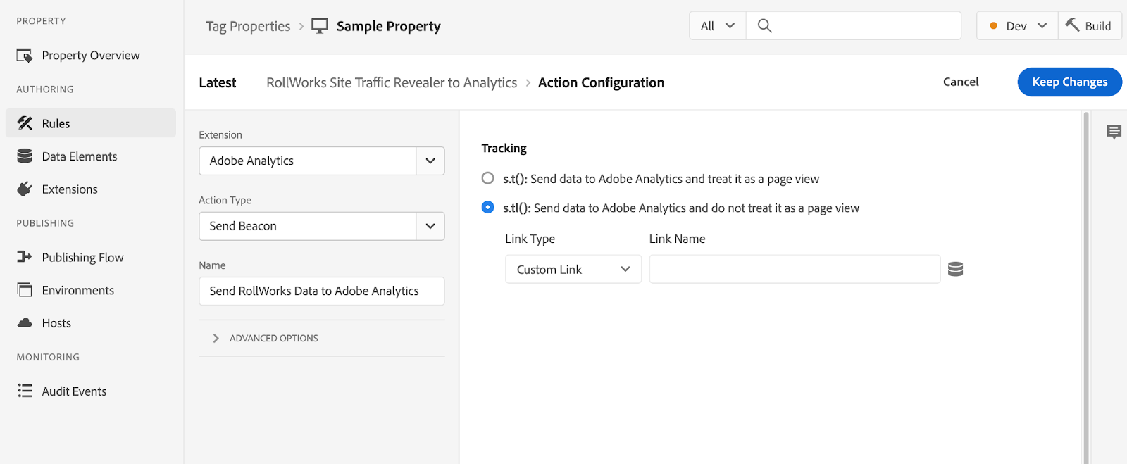Click the Build hammer icon

pyautogui.click(x=1072, y=25)
